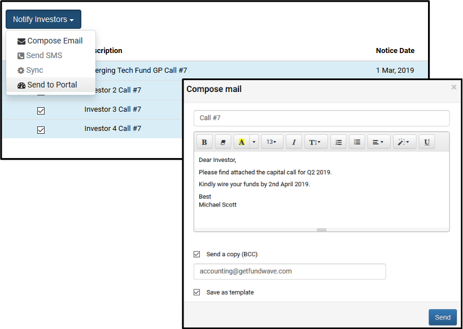The width and height of the screenshot is (463, 329).
Task: Insert a numbered list
Action: coord(338,142)
